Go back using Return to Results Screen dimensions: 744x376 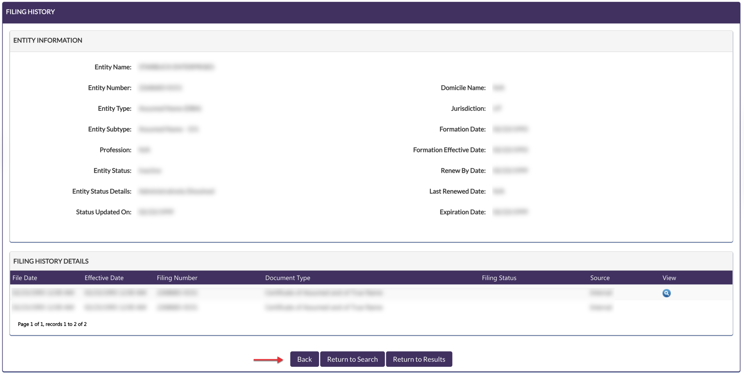pos(419,359)
